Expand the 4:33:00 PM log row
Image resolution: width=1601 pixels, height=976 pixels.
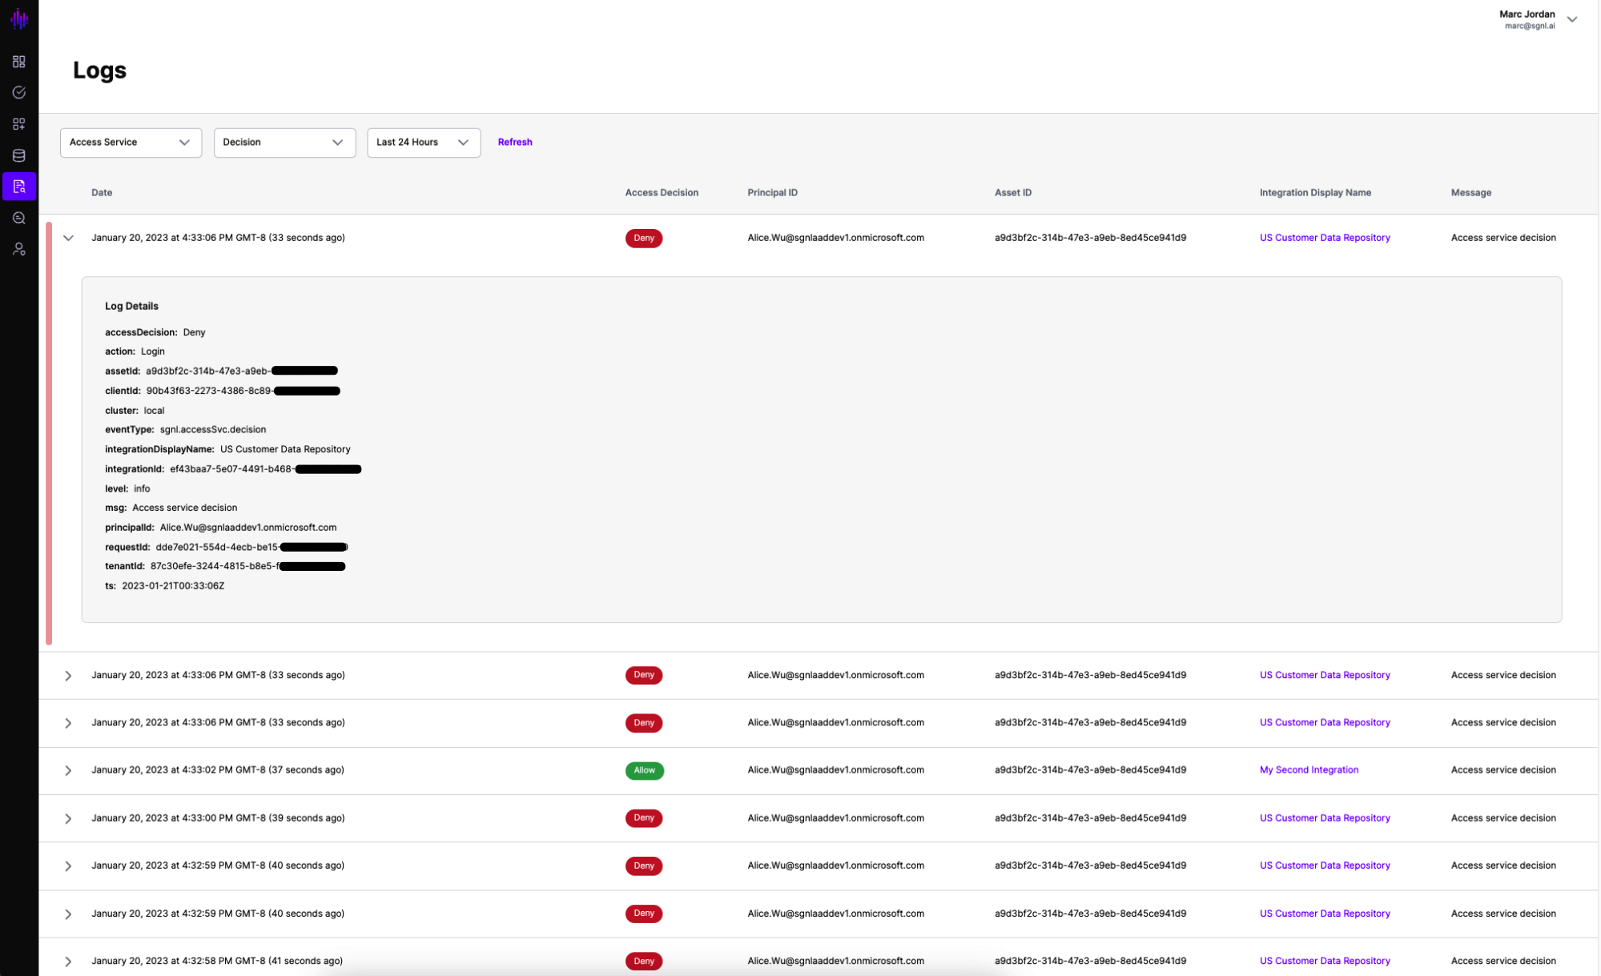pyautogui.click(x=68, y=818)
